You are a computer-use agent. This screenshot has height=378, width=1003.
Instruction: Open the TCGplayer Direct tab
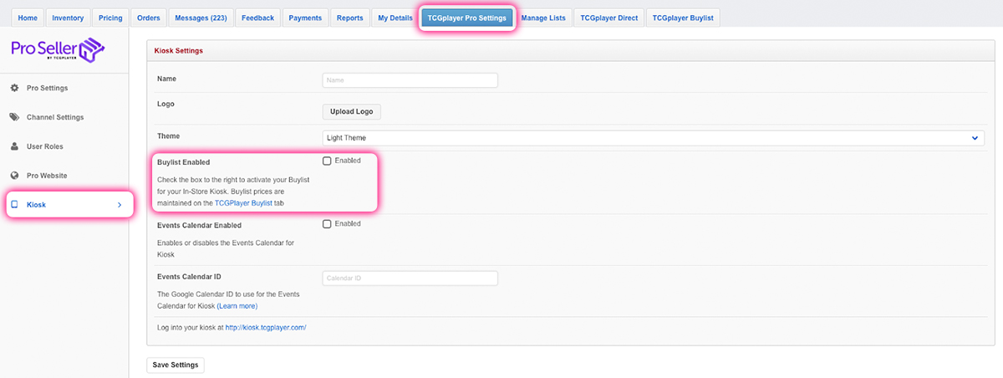[x=609, y=18]
